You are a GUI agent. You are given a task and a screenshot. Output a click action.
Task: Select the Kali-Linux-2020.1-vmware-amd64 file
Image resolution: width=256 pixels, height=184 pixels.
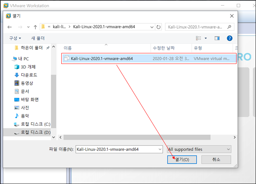pos(149,59)
